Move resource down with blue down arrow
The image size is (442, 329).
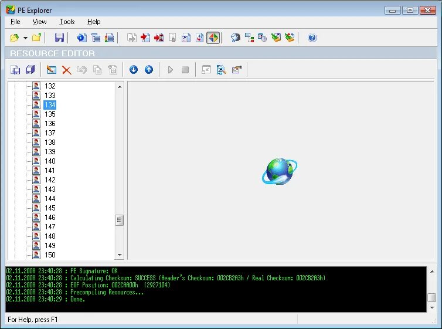click(x=134, y=70)
